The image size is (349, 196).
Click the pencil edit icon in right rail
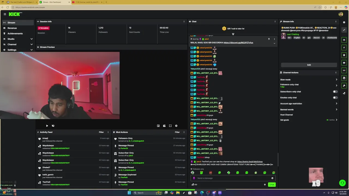point(344,30)
